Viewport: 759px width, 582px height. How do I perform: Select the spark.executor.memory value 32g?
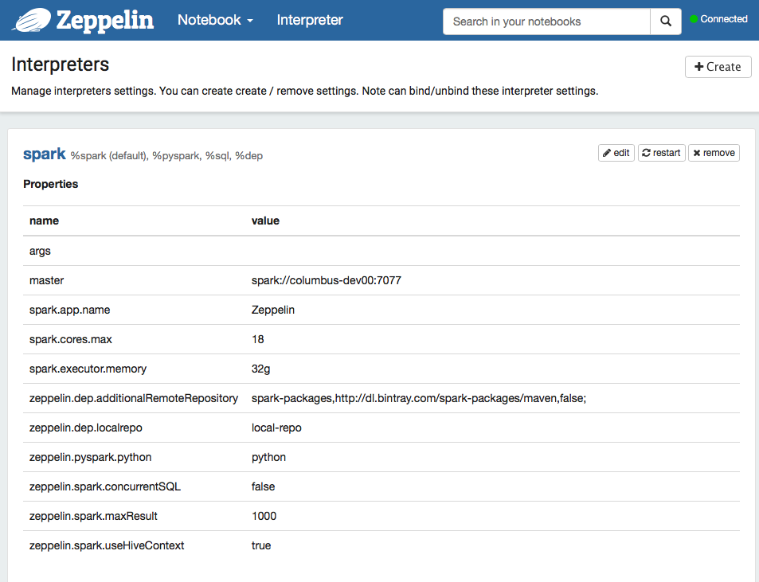click(x=261, y=369)
